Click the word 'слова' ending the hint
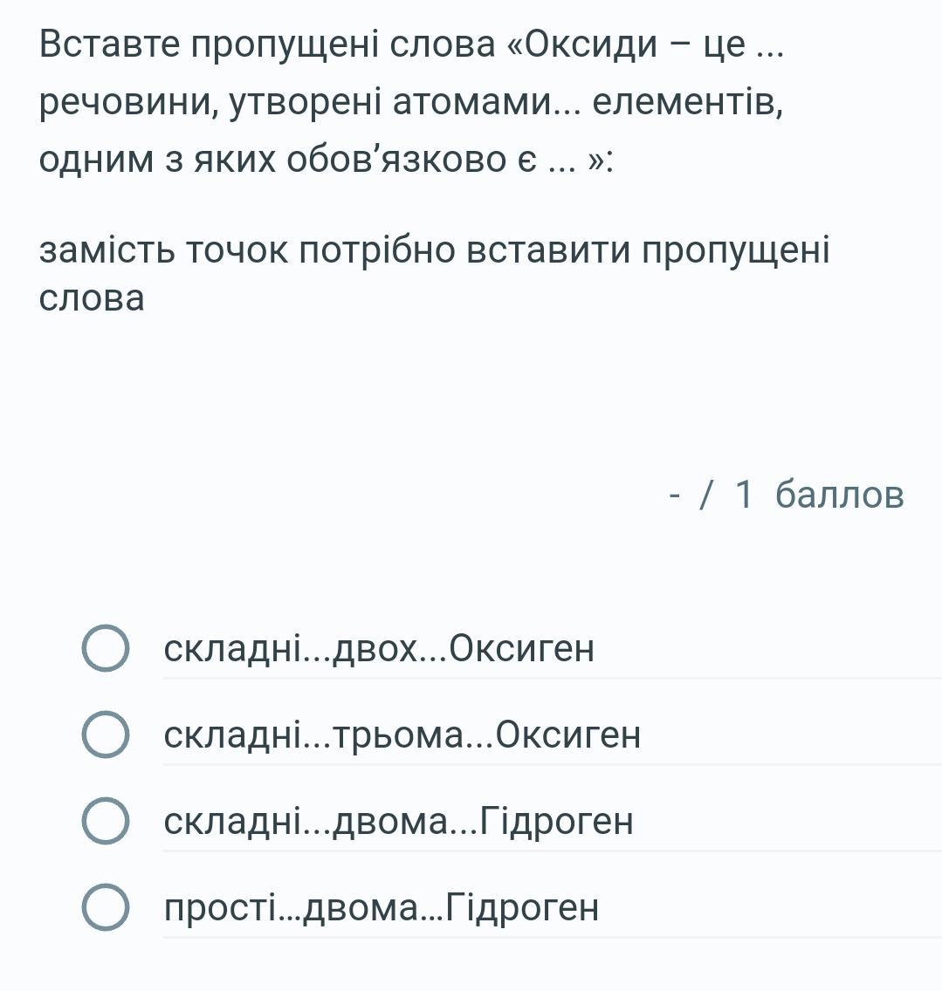The image size is (942, 991). tap(92, 298)
